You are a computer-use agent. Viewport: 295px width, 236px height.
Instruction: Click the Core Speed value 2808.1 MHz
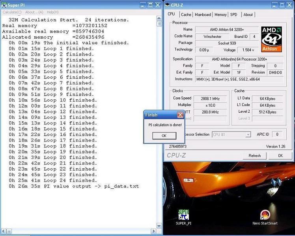(210, 98)
